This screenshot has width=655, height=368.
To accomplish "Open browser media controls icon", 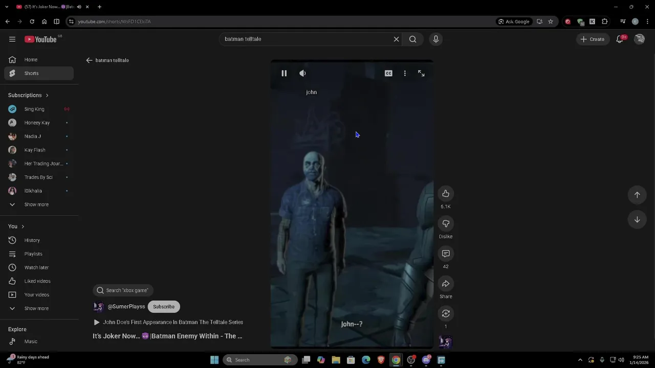I will (x=623, y=21).
